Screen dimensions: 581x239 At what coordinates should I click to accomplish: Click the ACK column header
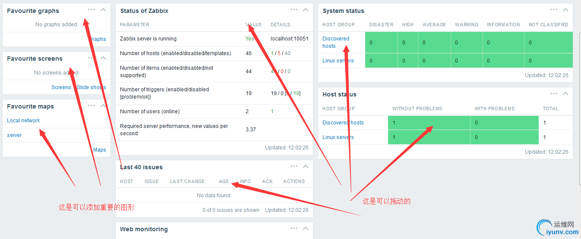(267, 182)
